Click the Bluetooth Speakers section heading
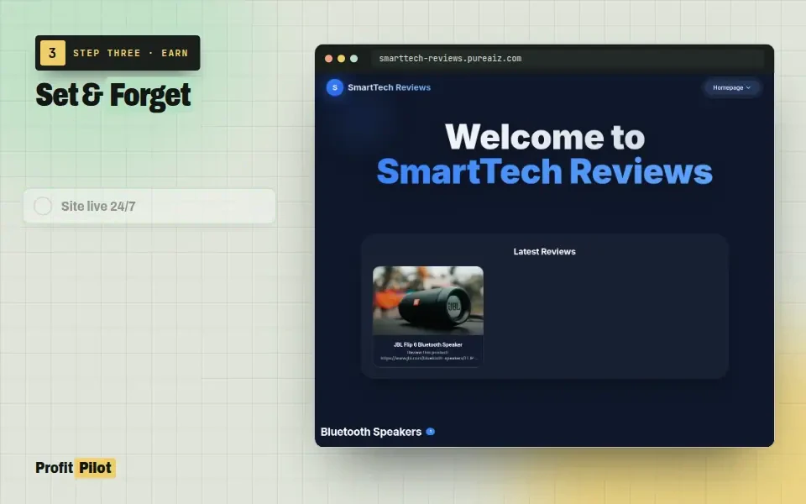 click(x=370, y=432)
